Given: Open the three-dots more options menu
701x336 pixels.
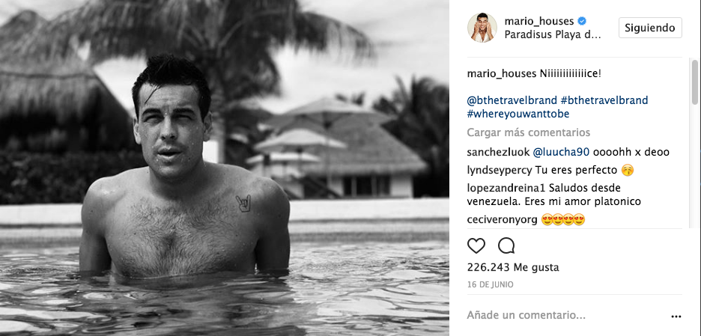Looking at the screenshot, I should pos(676,317).
